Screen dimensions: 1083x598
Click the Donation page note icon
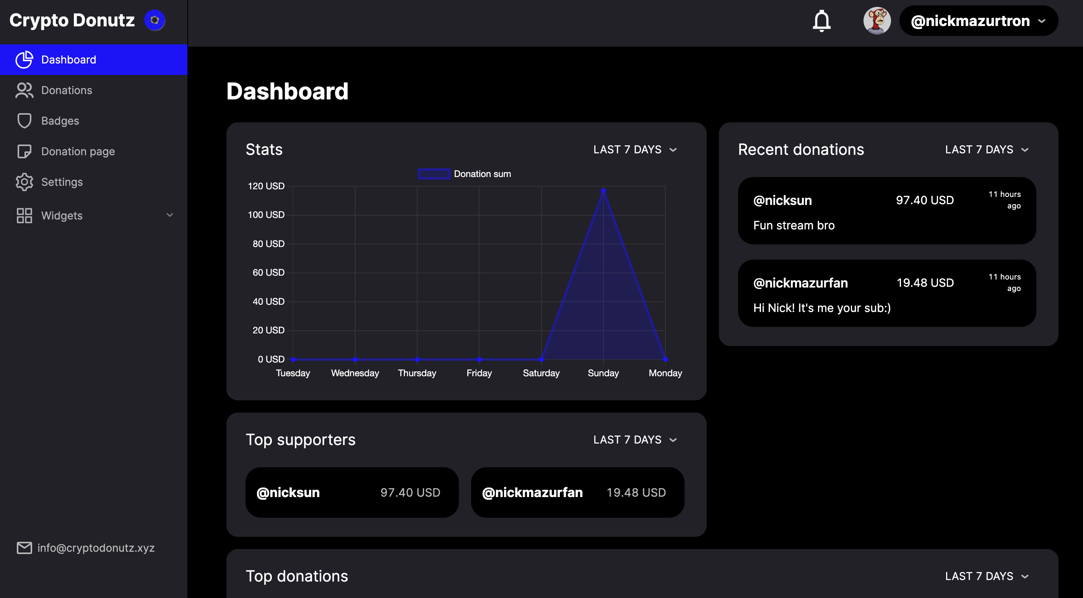click(24, 151)
